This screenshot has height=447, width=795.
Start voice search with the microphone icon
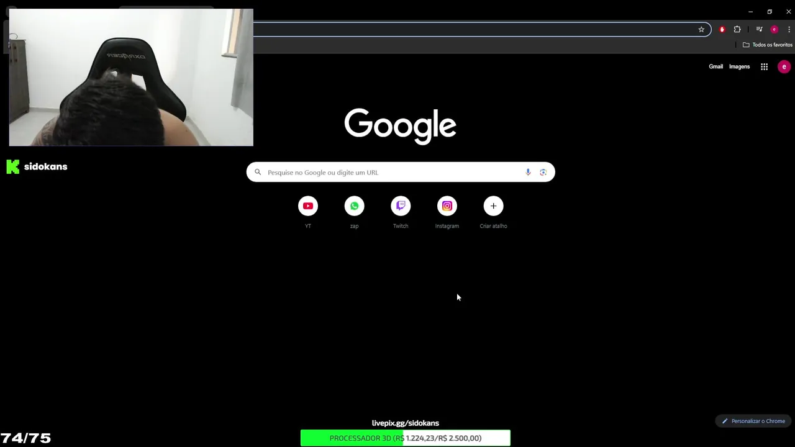click(528, 172)
